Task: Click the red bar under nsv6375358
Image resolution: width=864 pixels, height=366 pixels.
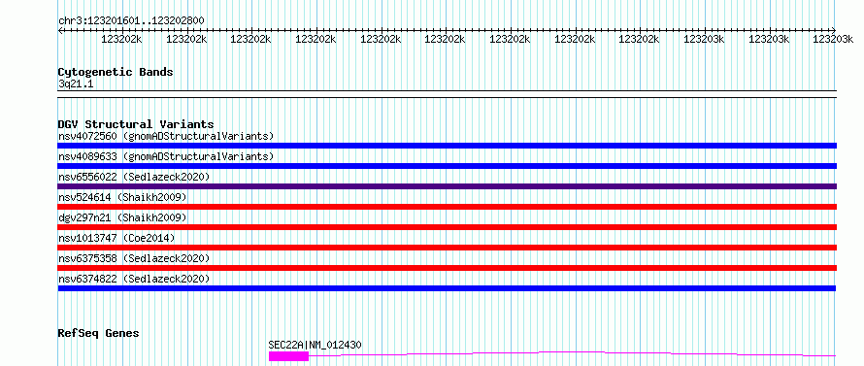Action: point(447,268)
